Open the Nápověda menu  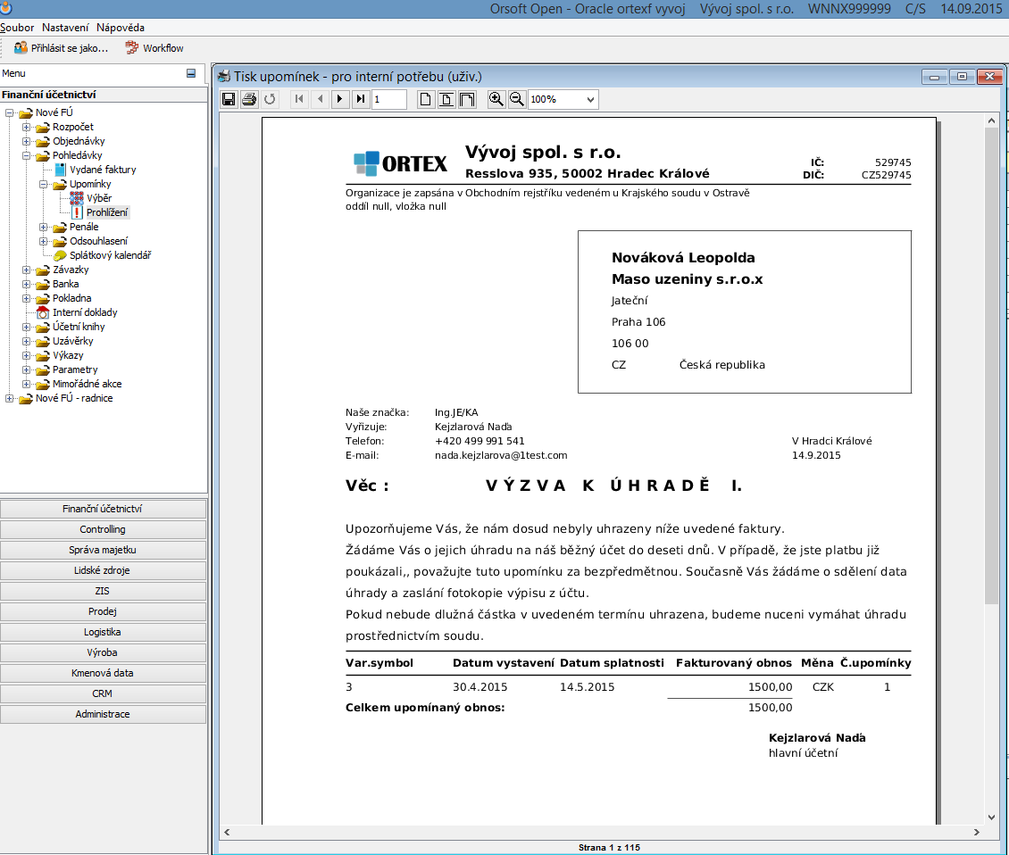click(x=121, y=28)
